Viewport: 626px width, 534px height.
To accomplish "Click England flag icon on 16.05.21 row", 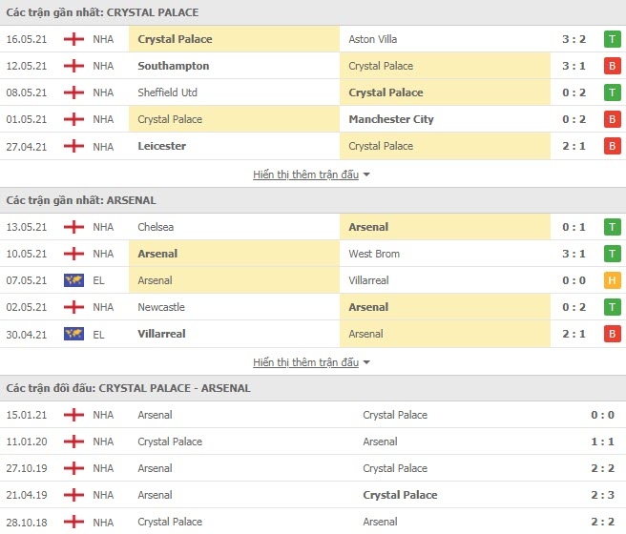I will [73, 39].
